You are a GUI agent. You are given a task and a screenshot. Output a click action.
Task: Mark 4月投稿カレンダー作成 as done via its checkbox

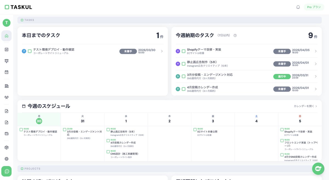coord(183,89)
